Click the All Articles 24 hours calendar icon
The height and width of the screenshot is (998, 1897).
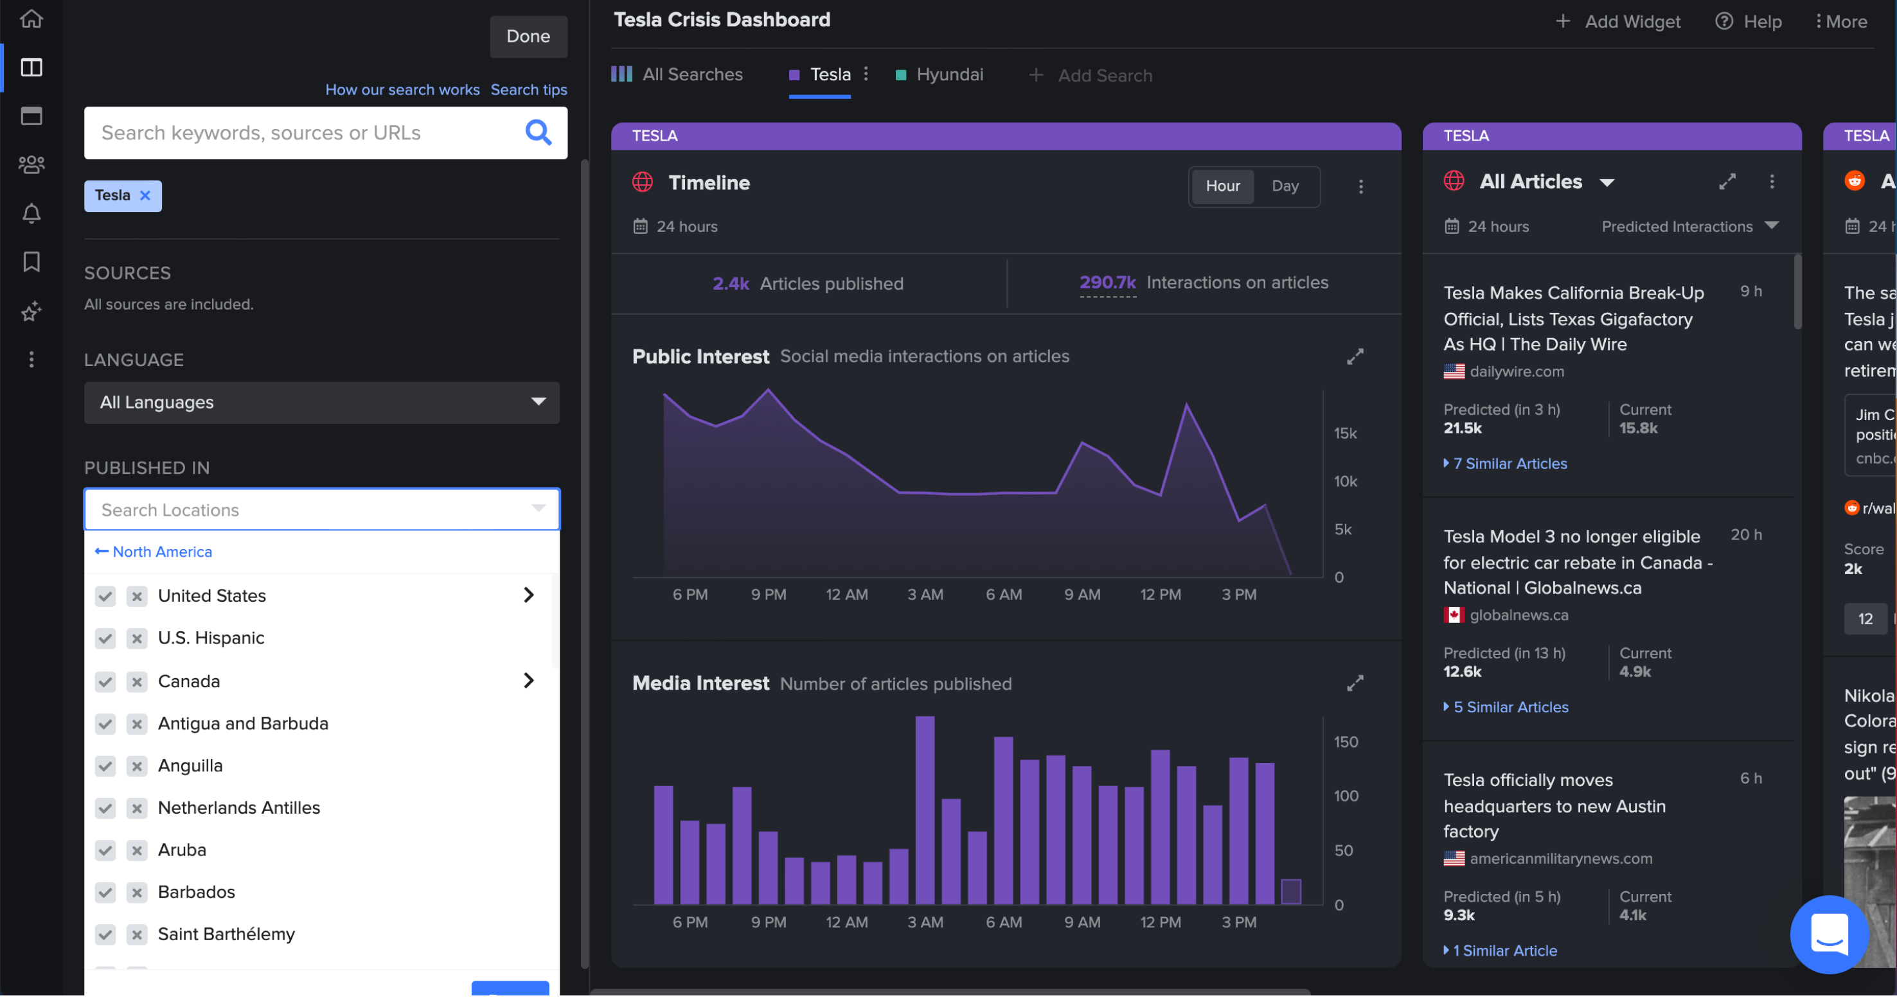(x=1452, y=227)
